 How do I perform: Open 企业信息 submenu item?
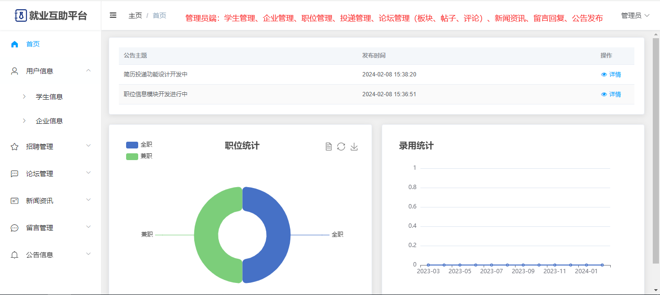(x=49, y=121)
